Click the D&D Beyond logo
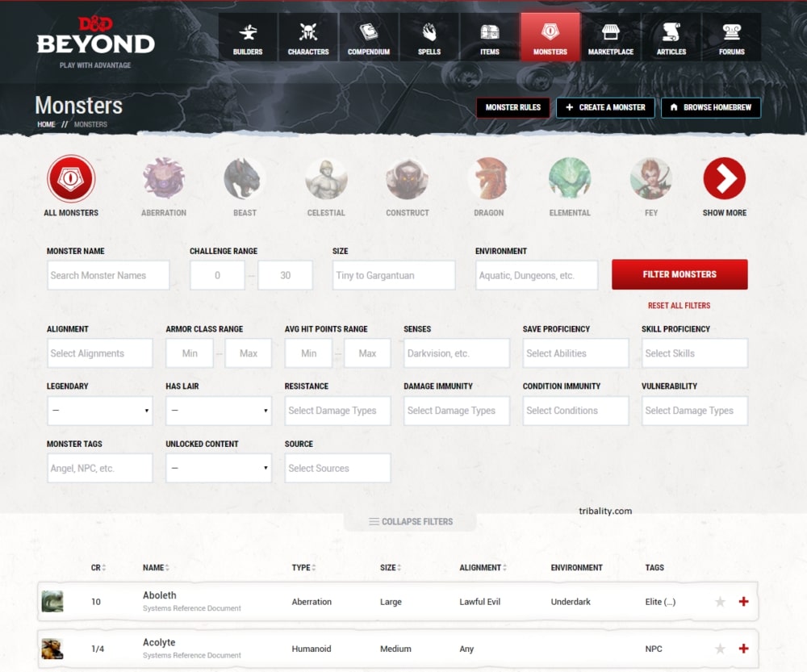Screen dimensions: 807x672 [95, 38]
